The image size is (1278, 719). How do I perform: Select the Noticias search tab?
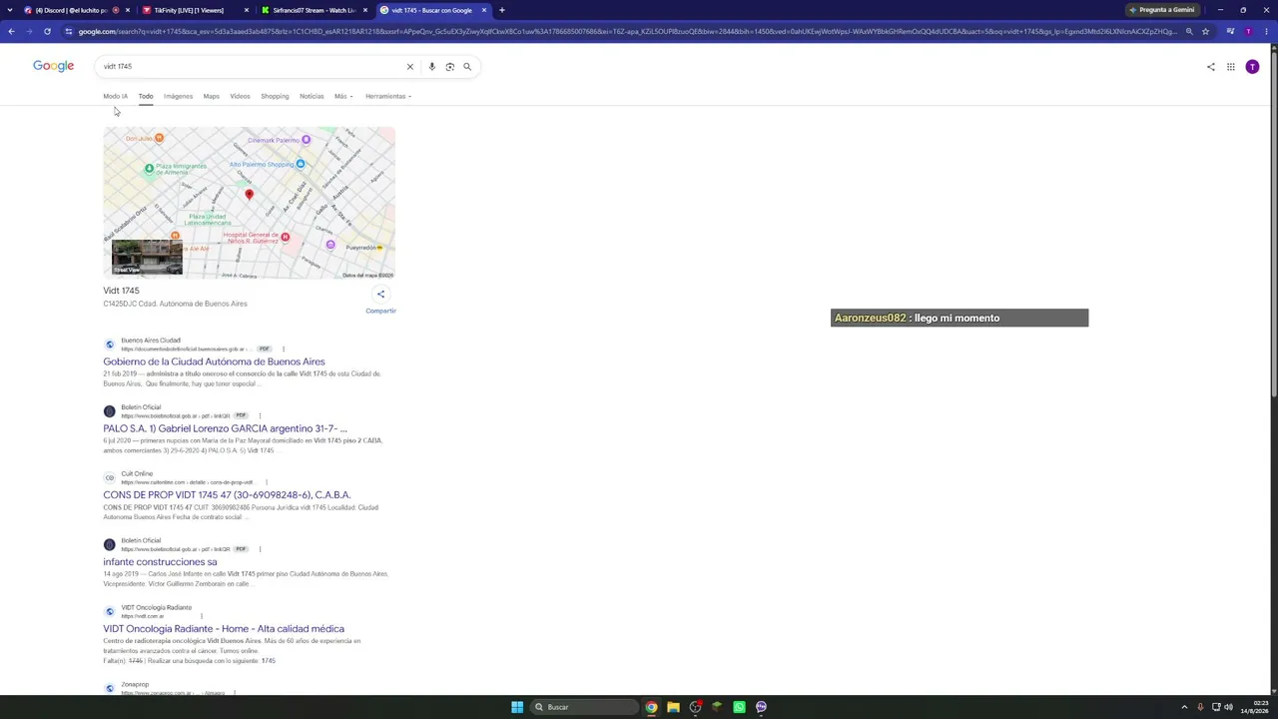point(312,96)
